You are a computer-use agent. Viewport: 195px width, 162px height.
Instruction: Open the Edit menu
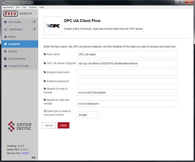point(18,7)
